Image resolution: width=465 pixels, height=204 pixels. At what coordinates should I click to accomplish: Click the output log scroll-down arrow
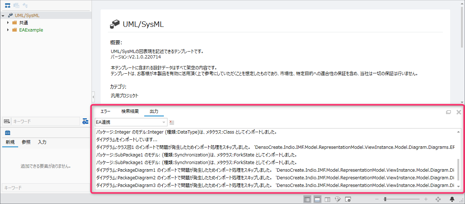pos(458,186)
